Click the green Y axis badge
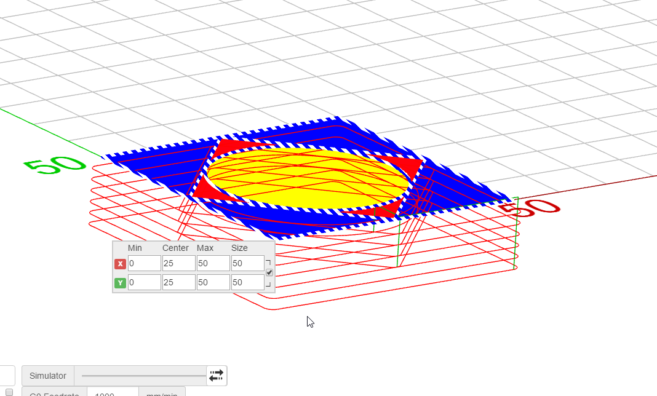The image size is (657, 396). click(120, 283)
